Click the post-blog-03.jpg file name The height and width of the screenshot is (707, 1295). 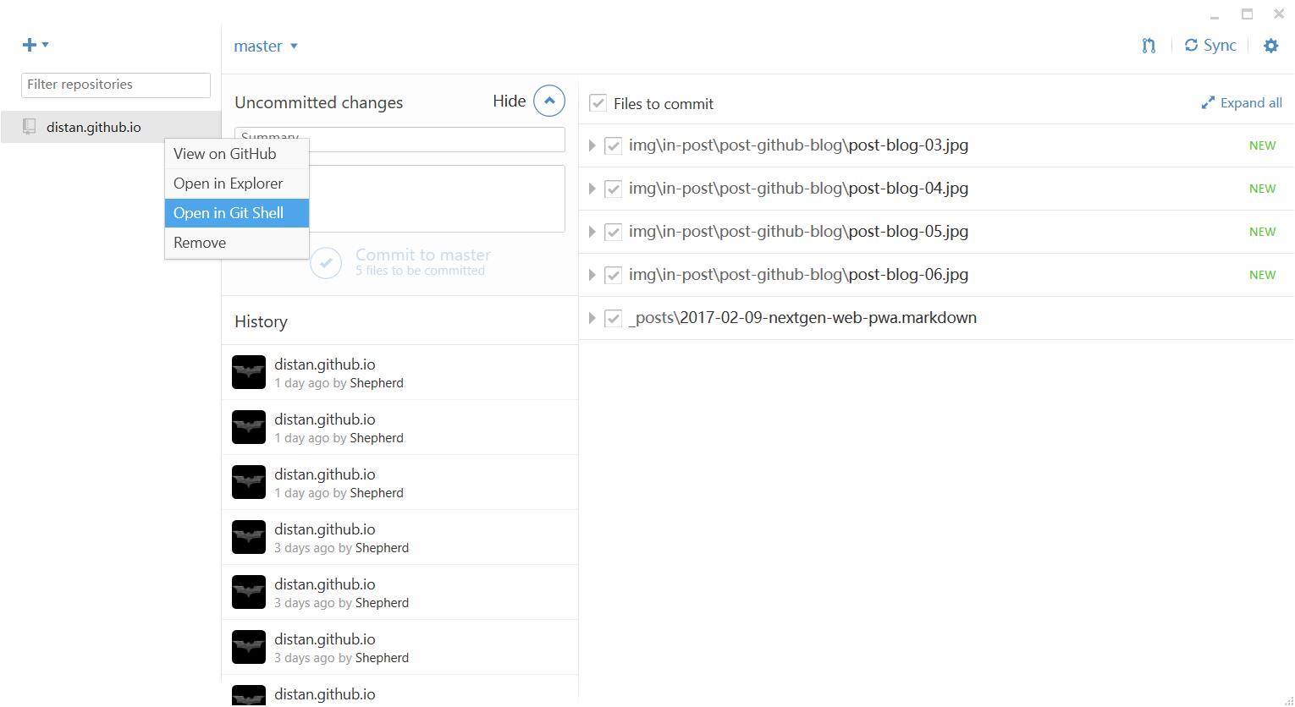798,145
